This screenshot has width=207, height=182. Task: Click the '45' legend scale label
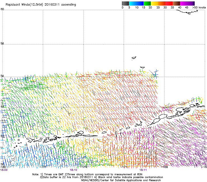[187, 8]
